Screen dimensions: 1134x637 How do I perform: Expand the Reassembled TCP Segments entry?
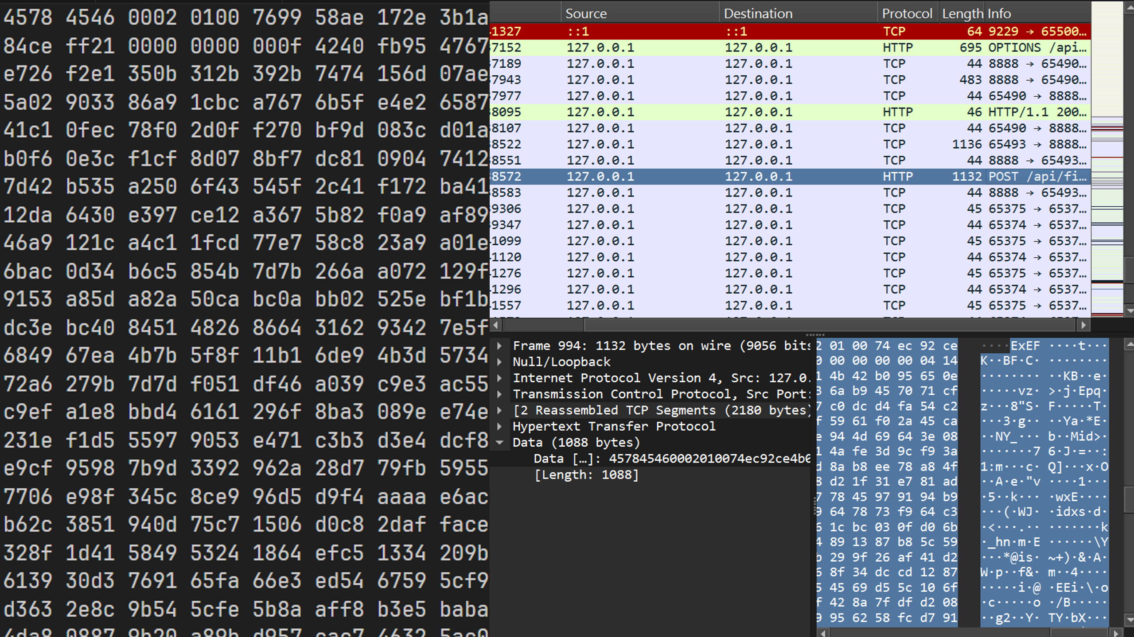(x=499, y=410)
